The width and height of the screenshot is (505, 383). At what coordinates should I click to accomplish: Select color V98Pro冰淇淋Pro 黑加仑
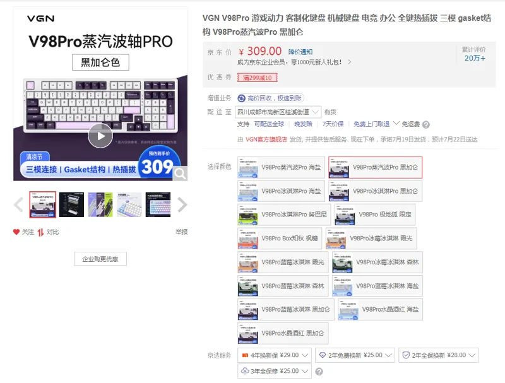(375, 191)
